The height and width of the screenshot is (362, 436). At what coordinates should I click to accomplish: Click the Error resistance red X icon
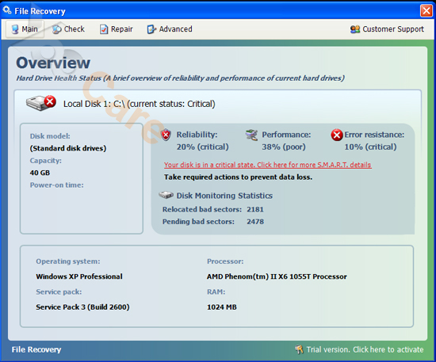337,135
